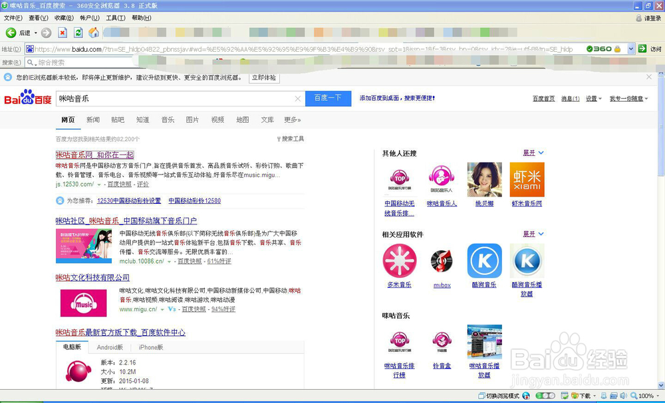
Task: Click the 中国移动无线音乐排行榜 TOP icon
Action: [400, 179]
